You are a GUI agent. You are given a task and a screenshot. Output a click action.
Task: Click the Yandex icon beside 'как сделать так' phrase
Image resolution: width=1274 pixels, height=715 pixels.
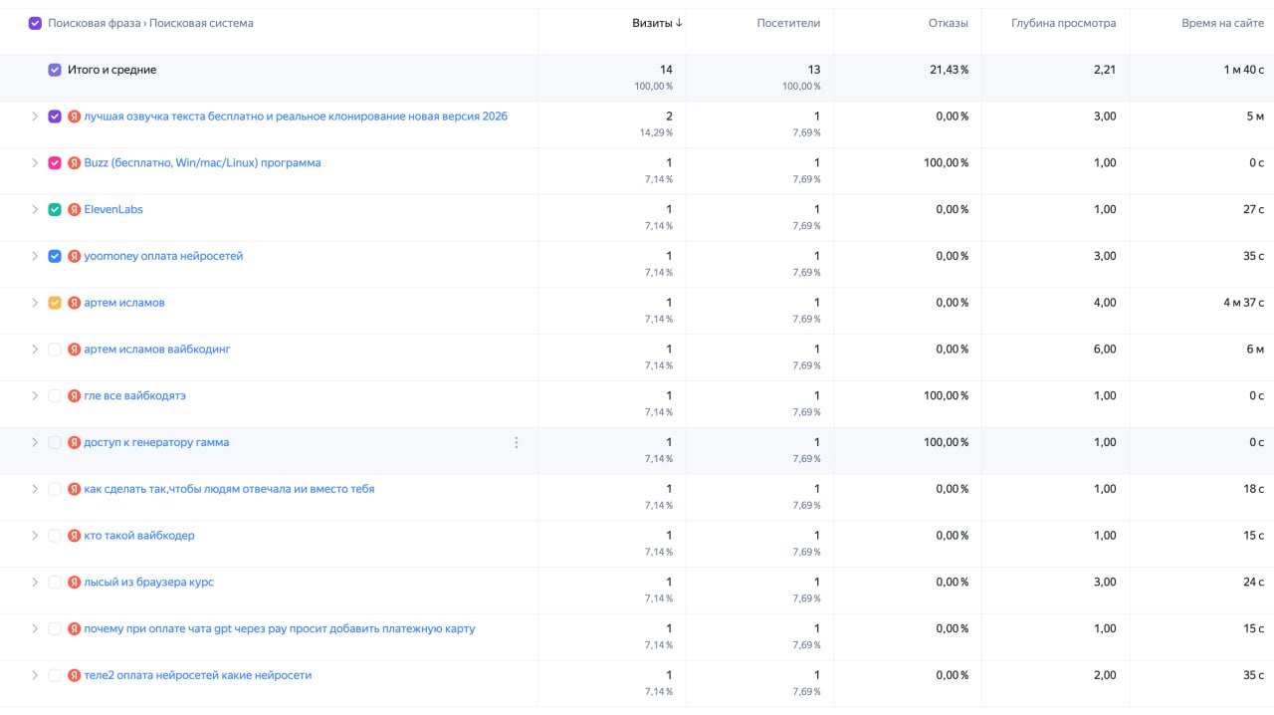74,489
